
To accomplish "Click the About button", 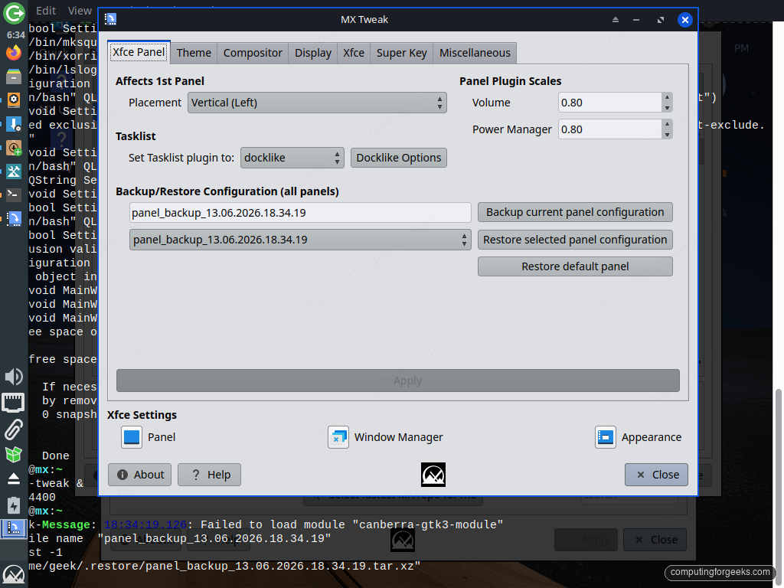I will point(139,475).
